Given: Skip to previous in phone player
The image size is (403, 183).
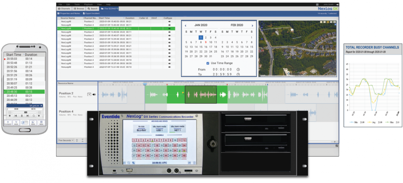Looking at the screenshot, I should 16,116.
